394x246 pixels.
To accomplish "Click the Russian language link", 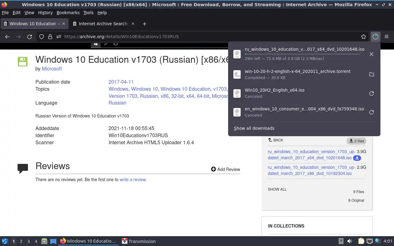I will (x=117, y=103).
